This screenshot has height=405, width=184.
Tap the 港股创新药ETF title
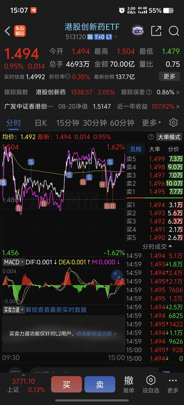[92, 27]
